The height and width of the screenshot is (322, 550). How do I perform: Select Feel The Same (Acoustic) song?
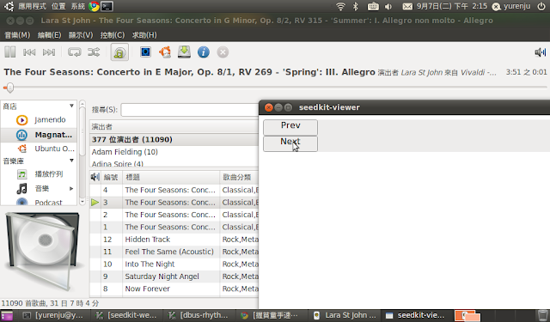click(x=174, y=252)
